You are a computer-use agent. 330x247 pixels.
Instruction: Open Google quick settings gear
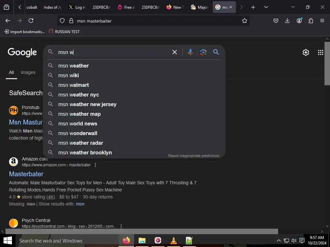[x=306, y=52]
